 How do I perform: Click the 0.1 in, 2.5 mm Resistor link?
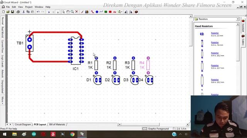[x=215, y=33]
